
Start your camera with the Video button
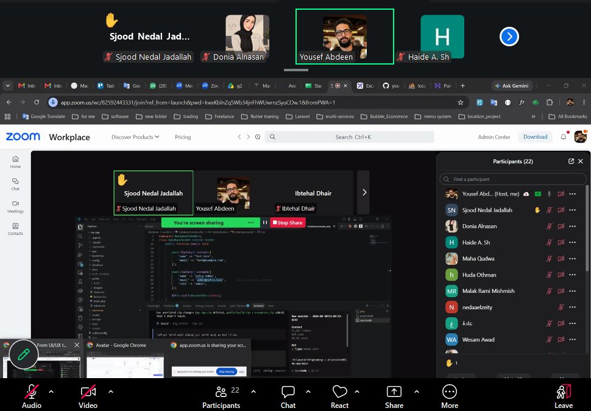[x=88, y=396]
